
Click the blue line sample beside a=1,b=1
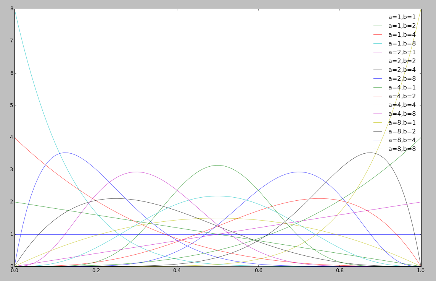pyautogui.click(x=378, y=17)
